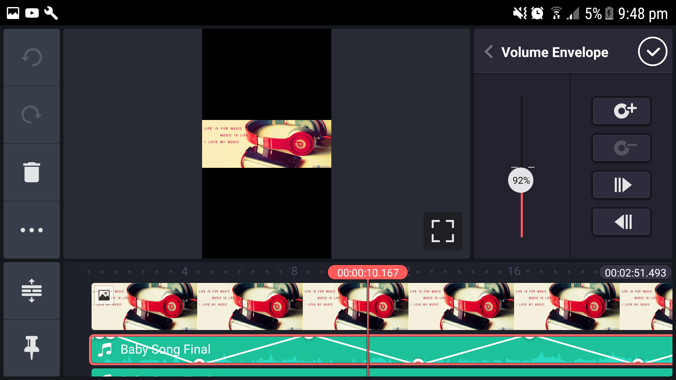
Task: Remove the volume envelope keyframe point
Action: [621, 148]
